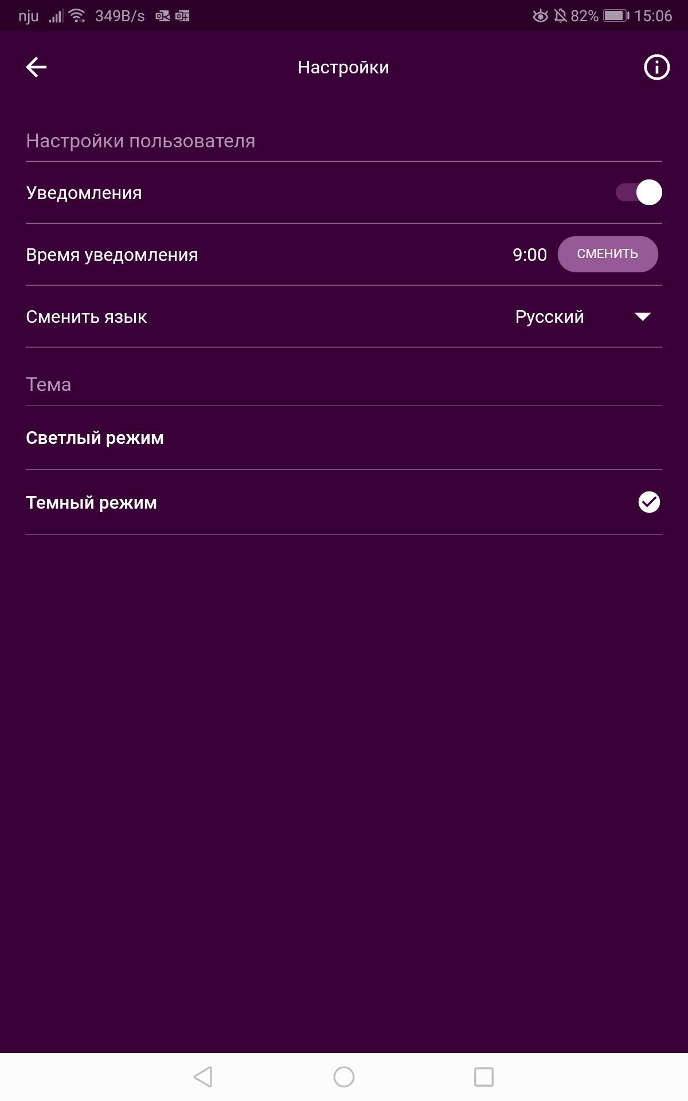This screenshot has height=1101, width=688.
Task: Tap the Android back navigation triangle
Action: (x=203, y=1076)
